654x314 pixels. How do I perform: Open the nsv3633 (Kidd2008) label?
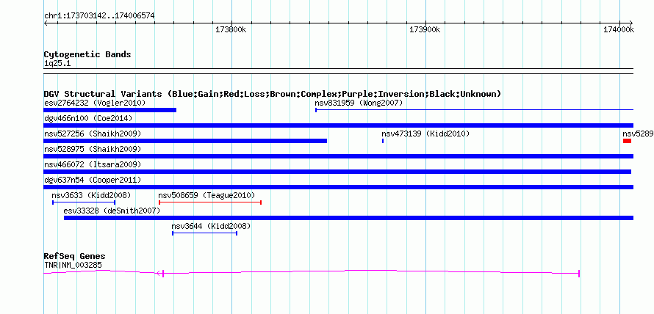(91, 195)
